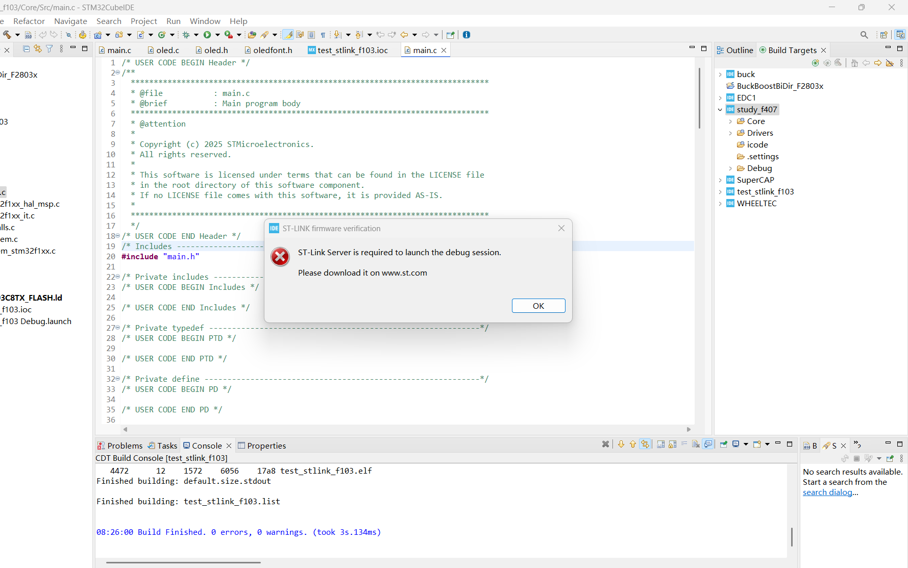Click the Previous Error up arrow in Console

click(x=633, y=444)
